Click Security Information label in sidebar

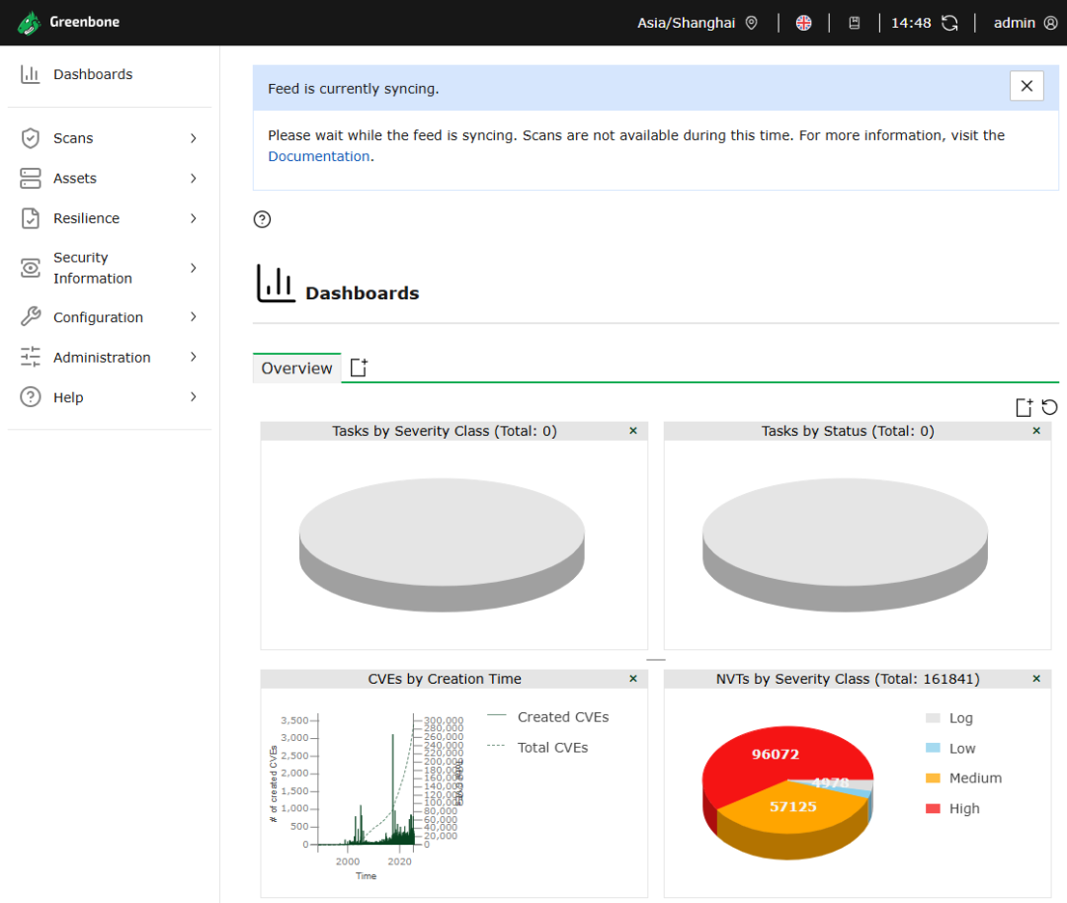tap(93, 268)
